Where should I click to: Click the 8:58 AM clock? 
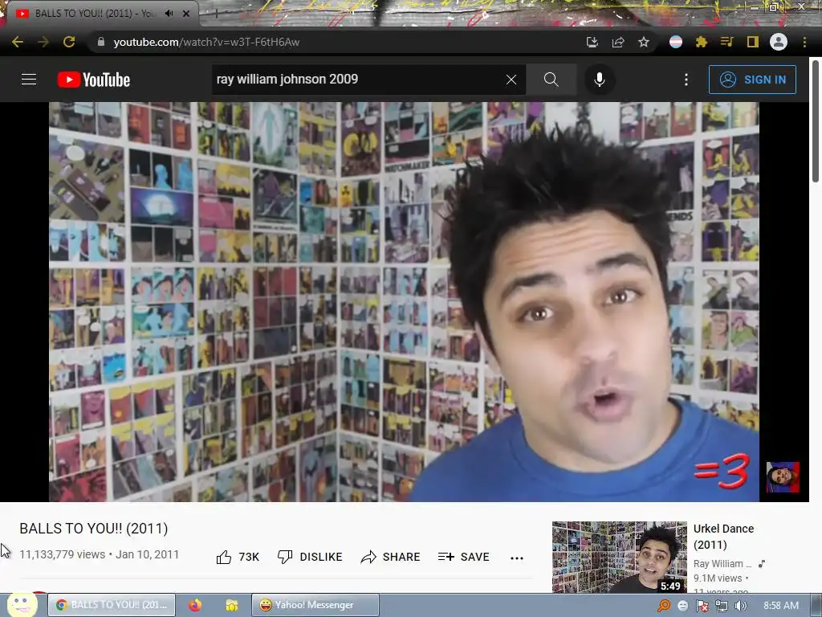pyautogui.click(x=781, y=606)
